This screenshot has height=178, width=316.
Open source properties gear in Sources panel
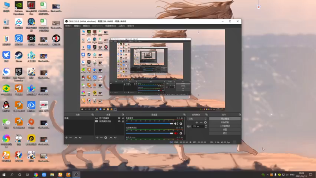click(105, 138)
